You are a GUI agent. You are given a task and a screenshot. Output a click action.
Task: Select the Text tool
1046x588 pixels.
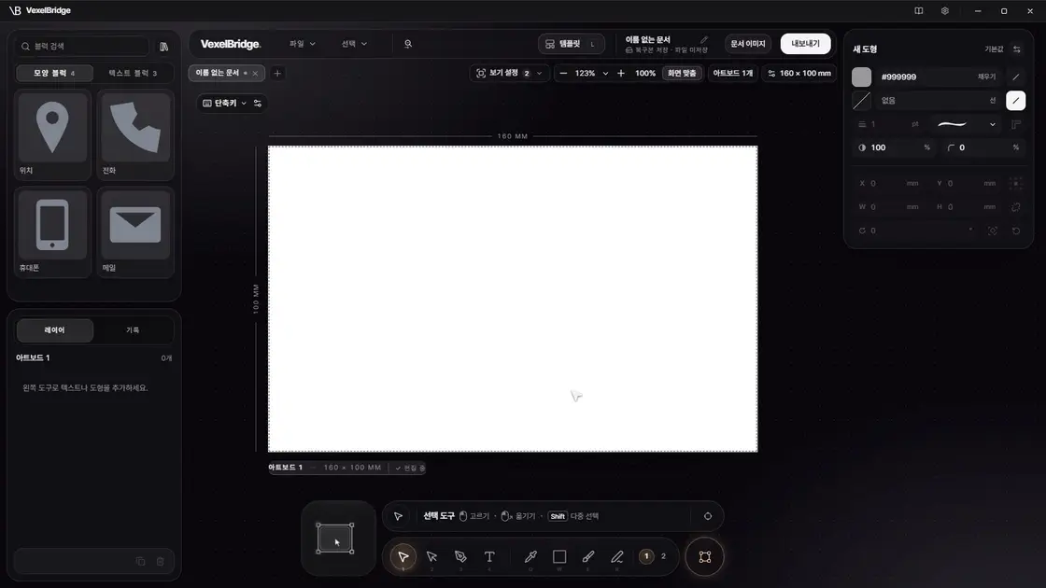point(489,556)
